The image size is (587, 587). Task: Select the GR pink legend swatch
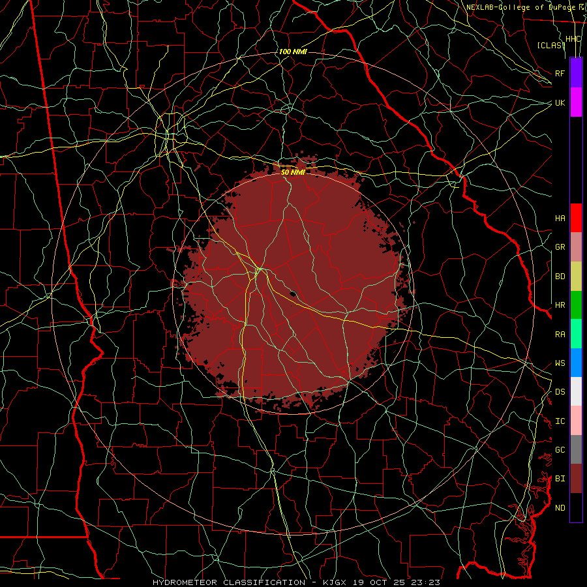576,247
